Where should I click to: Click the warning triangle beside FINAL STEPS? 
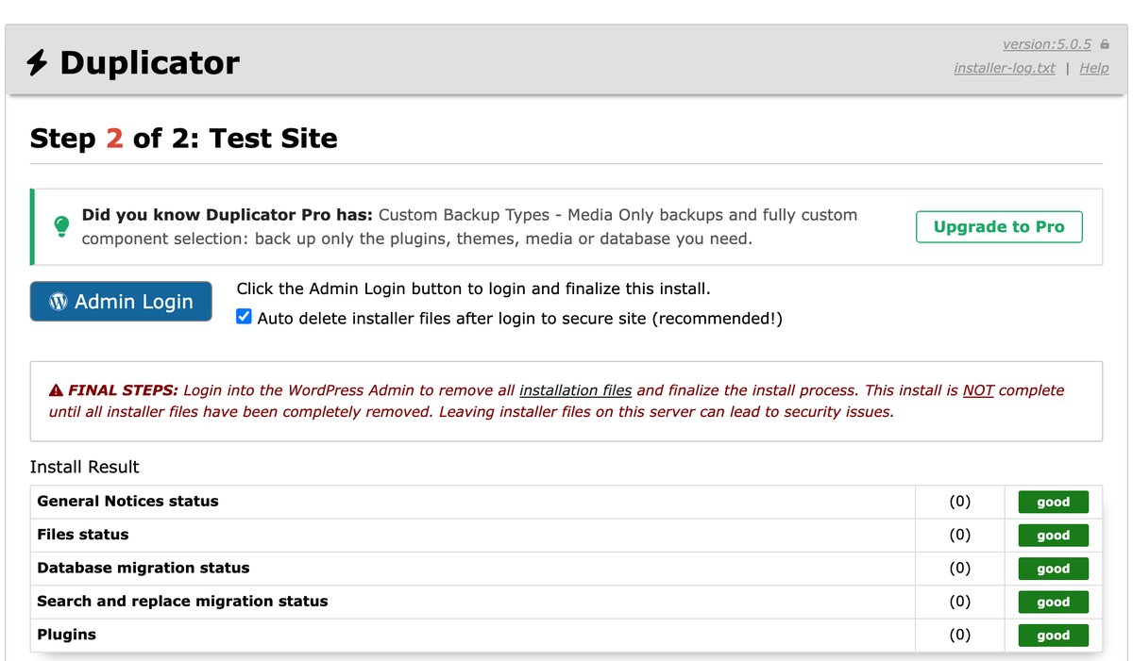click(57, 390)
